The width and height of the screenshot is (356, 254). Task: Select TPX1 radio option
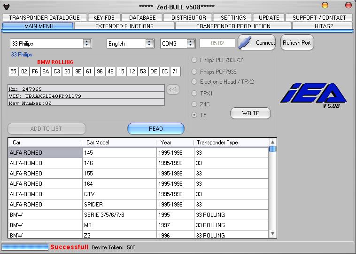pyautogui.click(x=194, y=93)
